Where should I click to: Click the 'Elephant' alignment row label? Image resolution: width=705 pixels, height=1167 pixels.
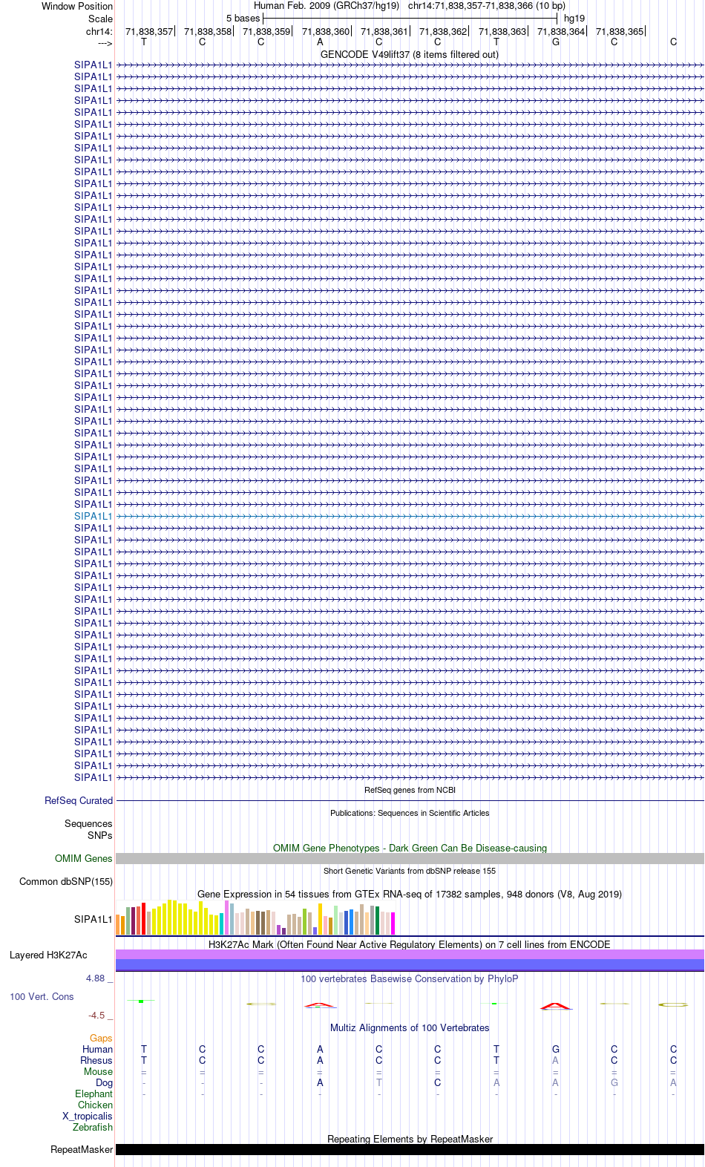point(94,1094)
